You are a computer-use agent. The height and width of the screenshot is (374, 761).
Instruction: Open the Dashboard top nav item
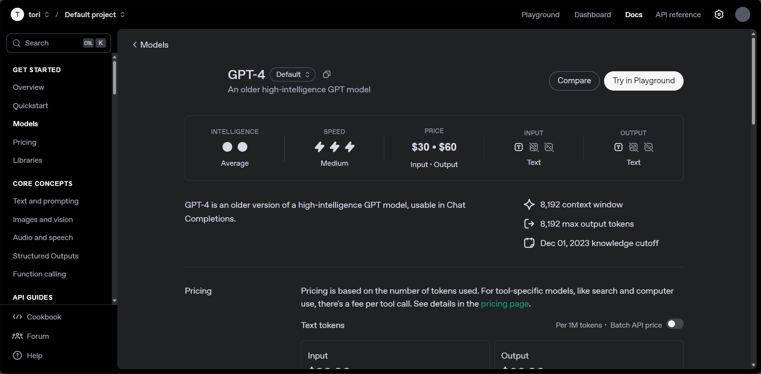592,15
